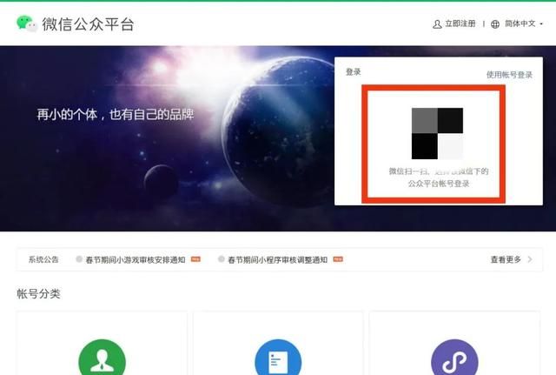
Task: Expand the 简体中文 language dropdown
Action: tap(524, 23)
